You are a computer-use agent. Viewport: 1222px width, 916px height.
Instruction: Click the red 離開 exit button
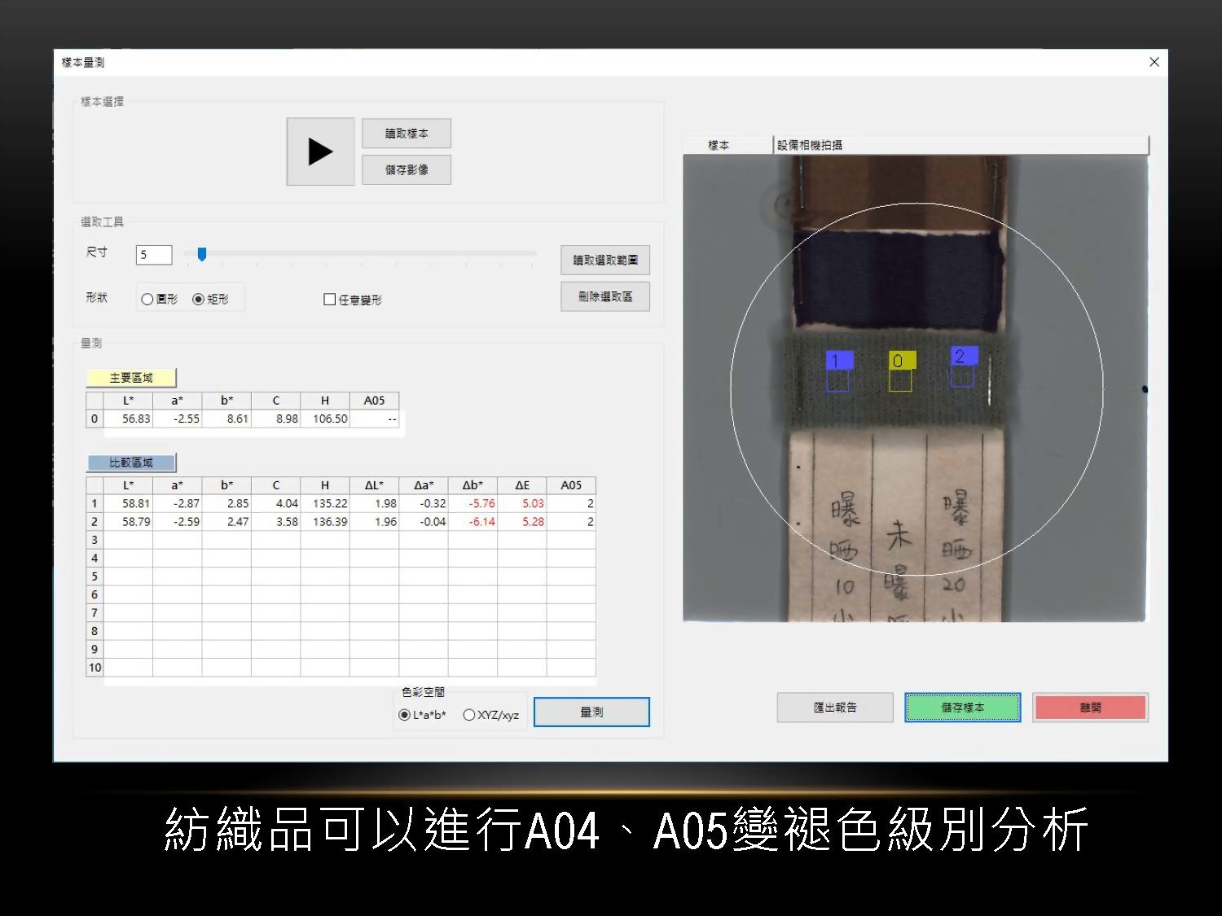click(1090, 708)
